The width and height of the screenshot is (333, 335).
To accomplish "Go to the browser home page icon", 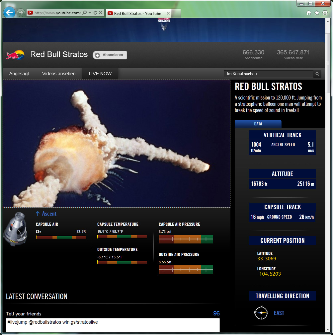I will coord(309,13).
